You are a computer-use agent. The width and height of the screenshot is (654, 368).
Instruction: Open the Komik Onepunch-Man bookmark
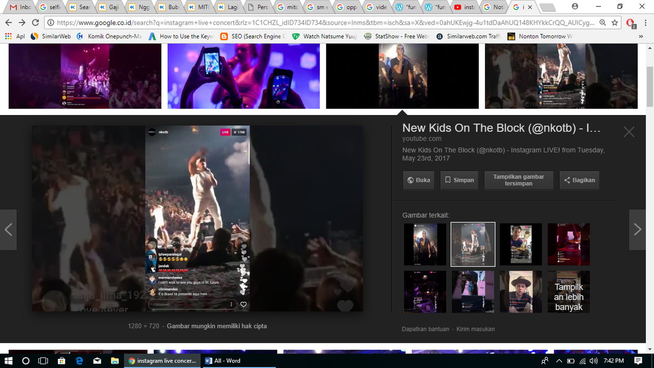click(109, 36)
